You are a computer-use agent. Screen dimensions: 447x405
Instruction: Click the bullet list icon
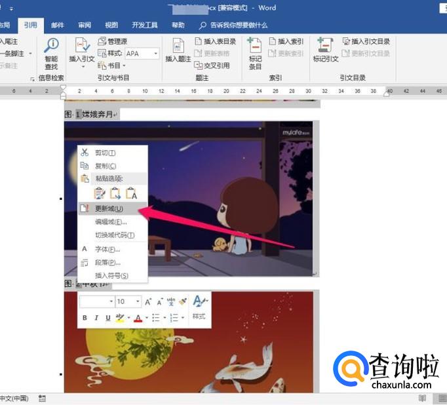point(156,317)
